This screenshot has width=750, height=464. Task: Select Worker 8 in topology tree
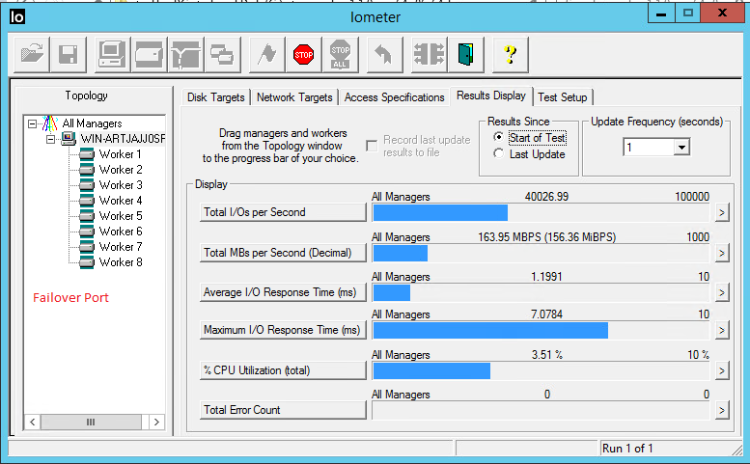(120, 262)
